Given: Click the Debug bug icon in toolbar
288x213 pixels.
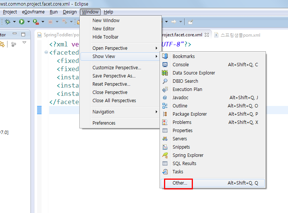Looking at the screenshot, I should (x=7, y=22).
